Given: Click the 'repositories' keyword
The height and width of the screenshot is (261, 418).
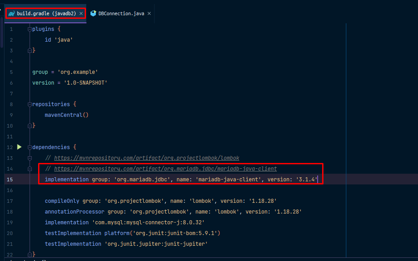Looking at the screenshot, I should (x=51, y=104).
